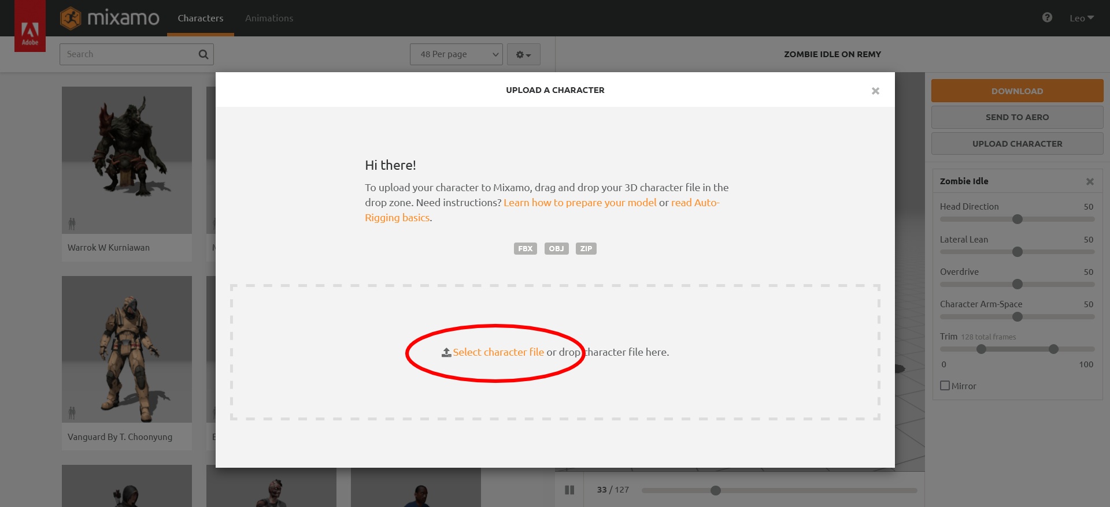Screen dimensions: 1110x507
Task: Select the Warrok W Kurniawan character thumbnail
Action: point(127,160)
